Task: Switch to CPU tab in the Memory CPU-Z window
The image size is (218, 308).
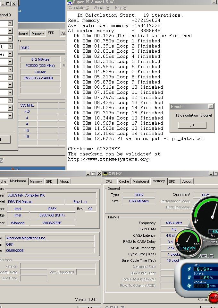Action: click(x=109, y=181)
